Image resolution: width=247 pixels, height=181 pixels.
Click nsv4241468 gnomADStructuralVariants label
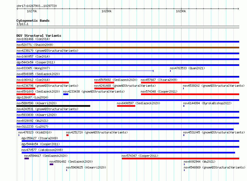point(125,86)
